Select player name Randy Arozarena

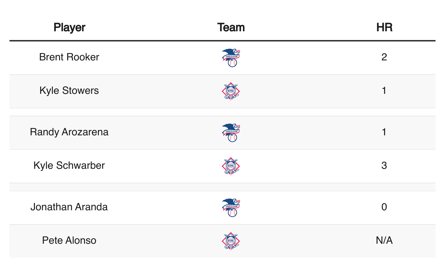click(x=69, y=132)
